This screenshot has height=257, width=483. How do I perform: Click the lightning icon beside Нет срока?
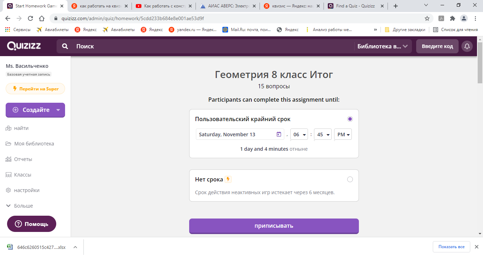coord(228,179)
